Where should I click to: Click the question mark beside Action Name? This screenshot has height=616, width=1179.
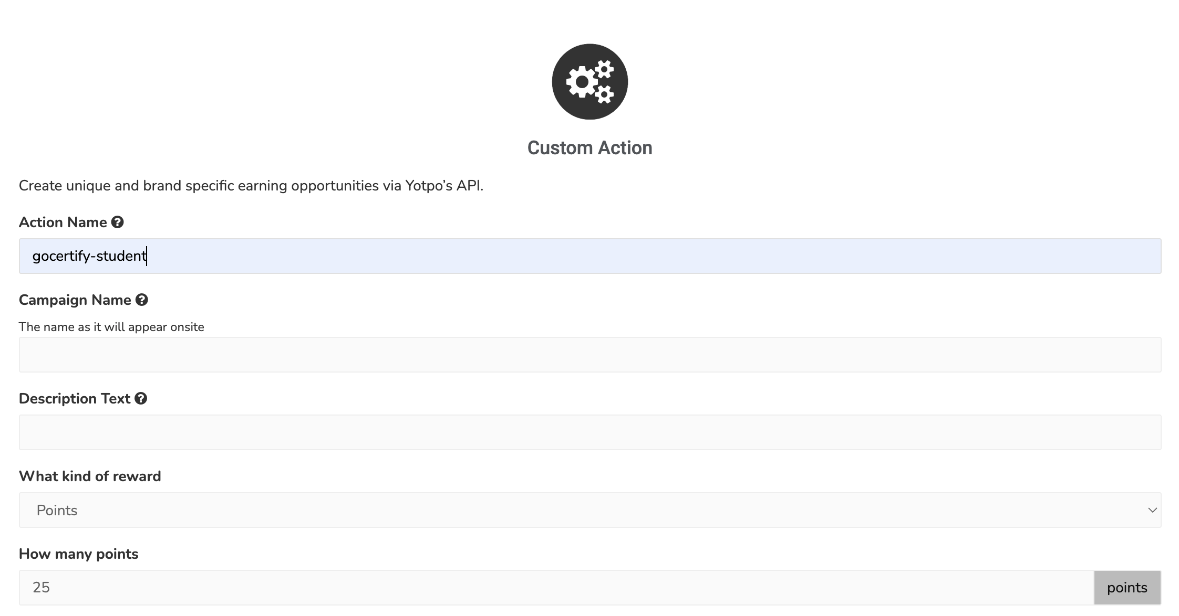click(118, 222)
